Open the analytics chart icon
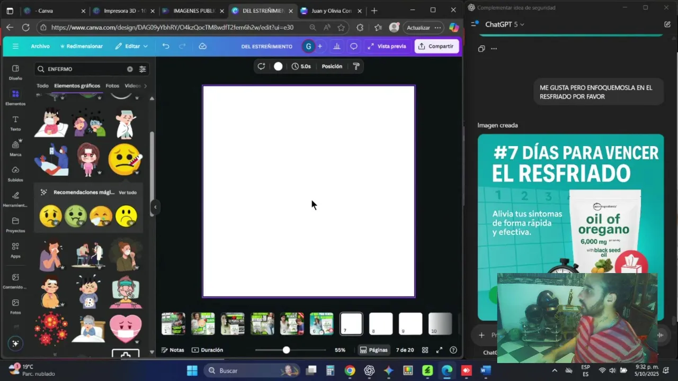Image resolution: width=678 pixels, height=381 pixels. (336, 46)
